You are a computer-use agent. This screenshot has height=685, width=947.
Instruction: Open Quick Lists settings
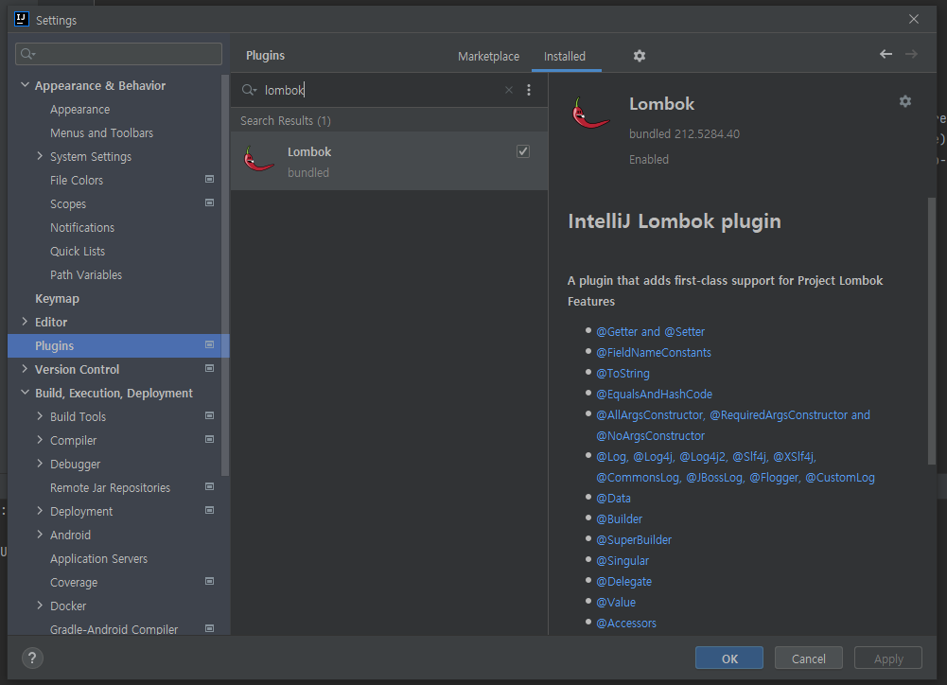[78, 252]
